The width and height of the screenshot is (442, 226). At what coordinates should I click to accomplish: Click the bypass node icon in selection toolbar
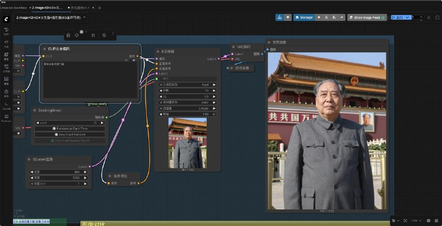pos(104,35)
